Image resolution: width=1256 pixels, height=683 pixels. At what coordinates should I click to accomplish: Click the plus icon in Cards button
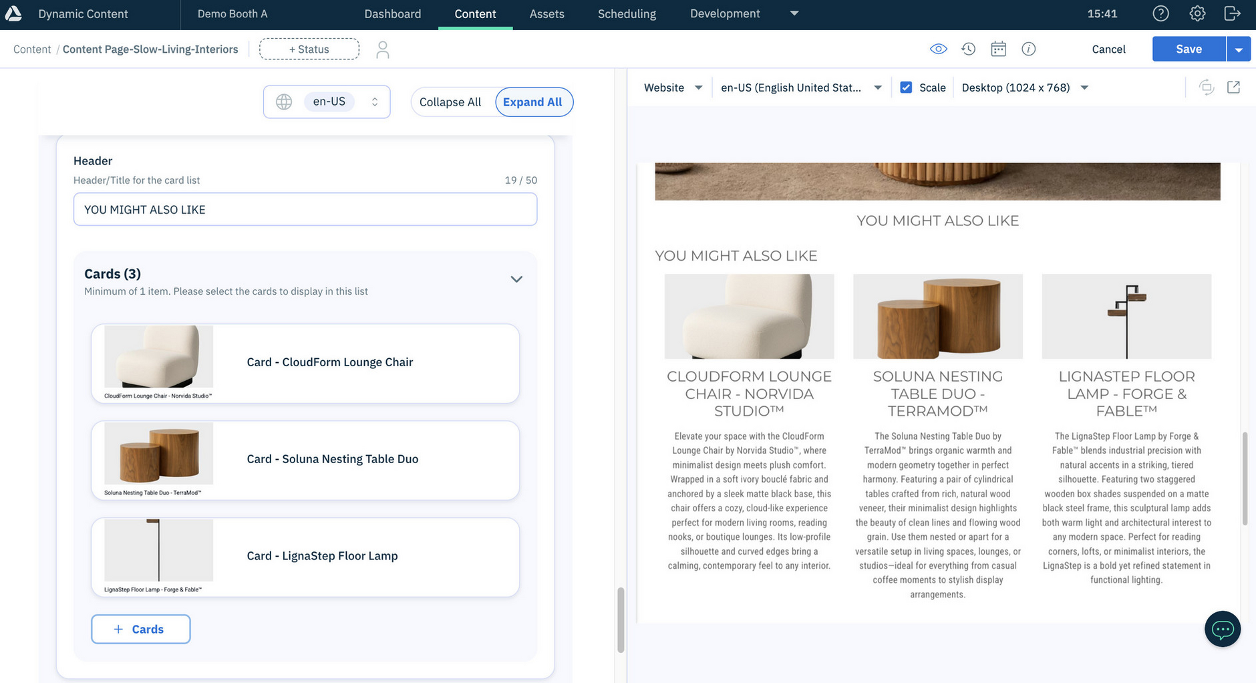coord(118,629)
